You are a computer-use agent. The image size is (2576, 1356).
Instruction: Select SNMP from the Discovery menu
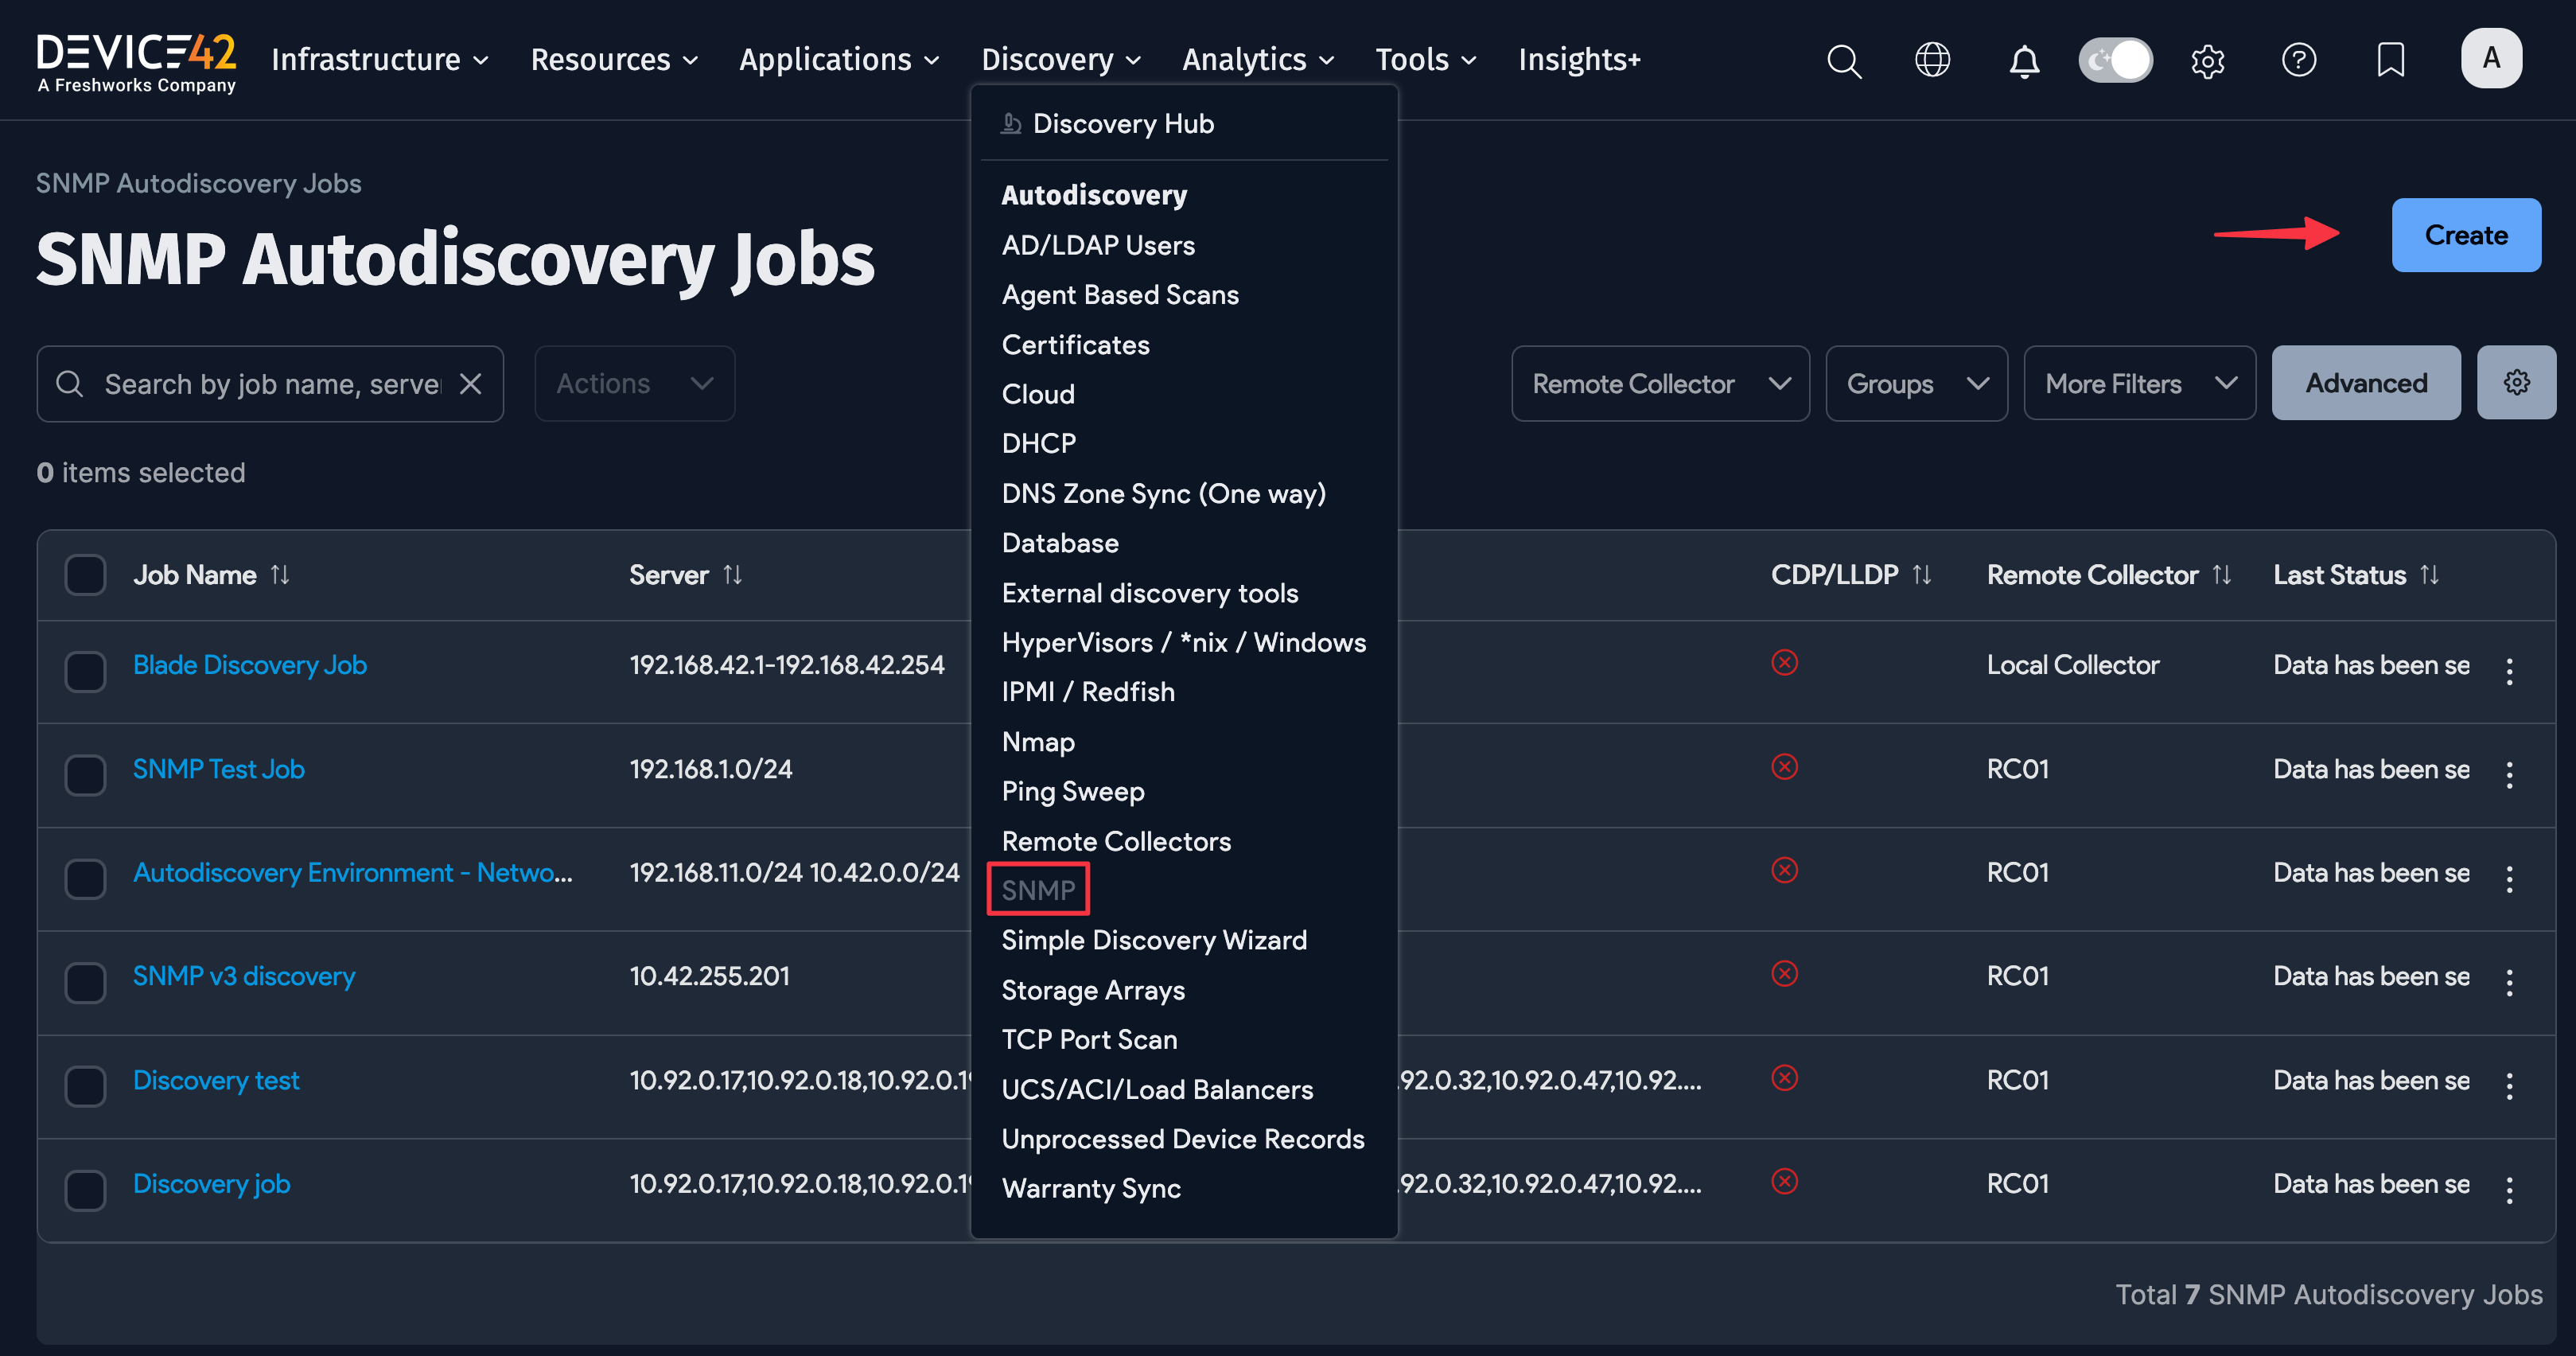pyautogui.click(x=1037, y=889)
